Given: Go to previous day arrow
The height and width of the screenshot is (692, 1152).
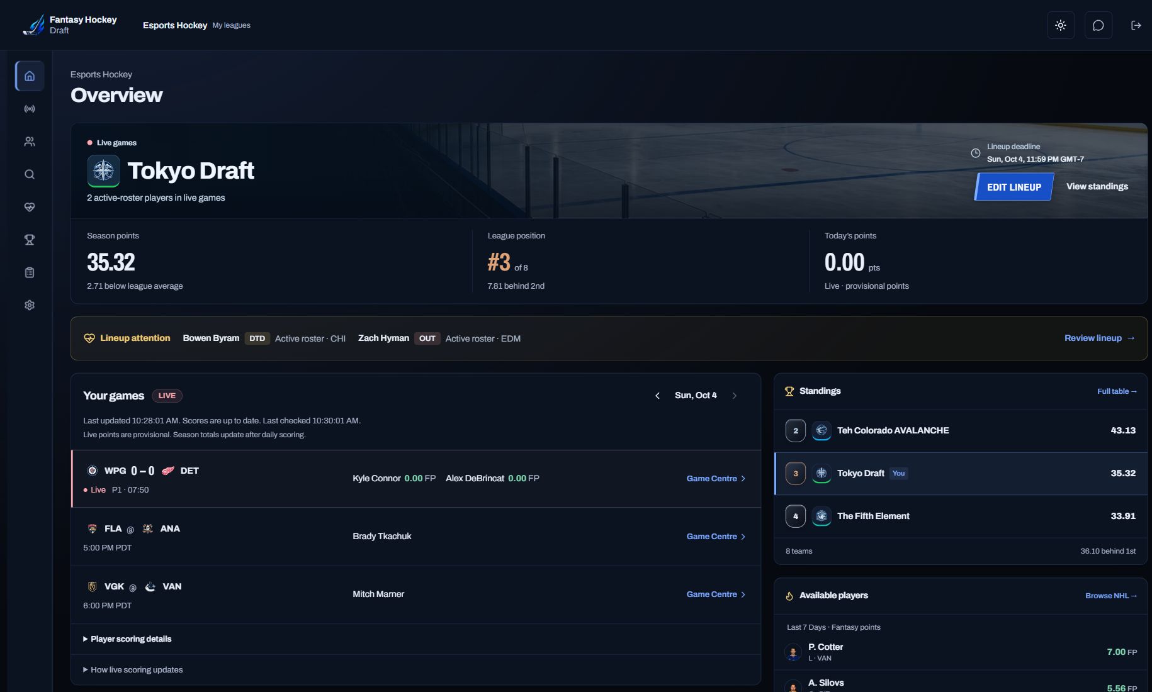Looking at the screenshot, I should 657,396.
